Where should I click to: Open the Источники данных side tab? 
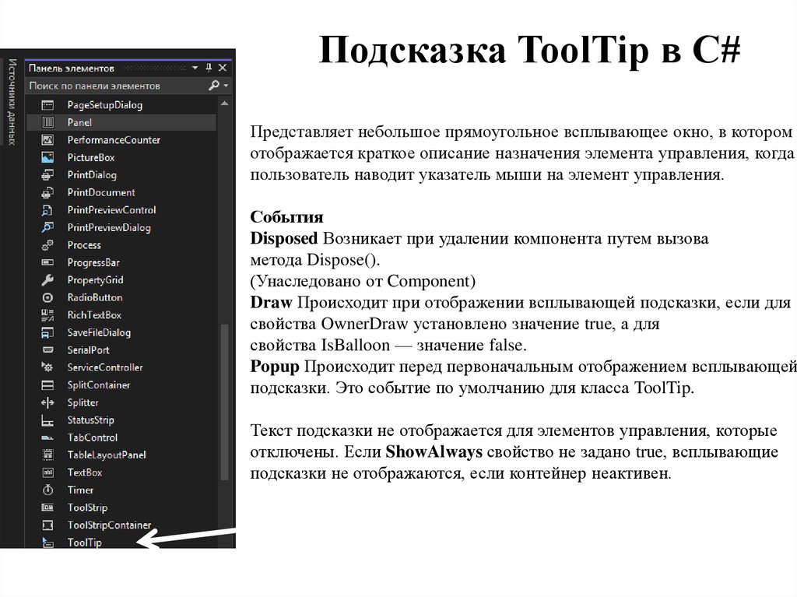pos(12,102)
